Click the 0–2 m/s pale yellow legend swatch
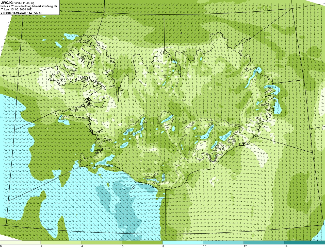This screenshot has height=248, width=325. (x=20, y=242)
